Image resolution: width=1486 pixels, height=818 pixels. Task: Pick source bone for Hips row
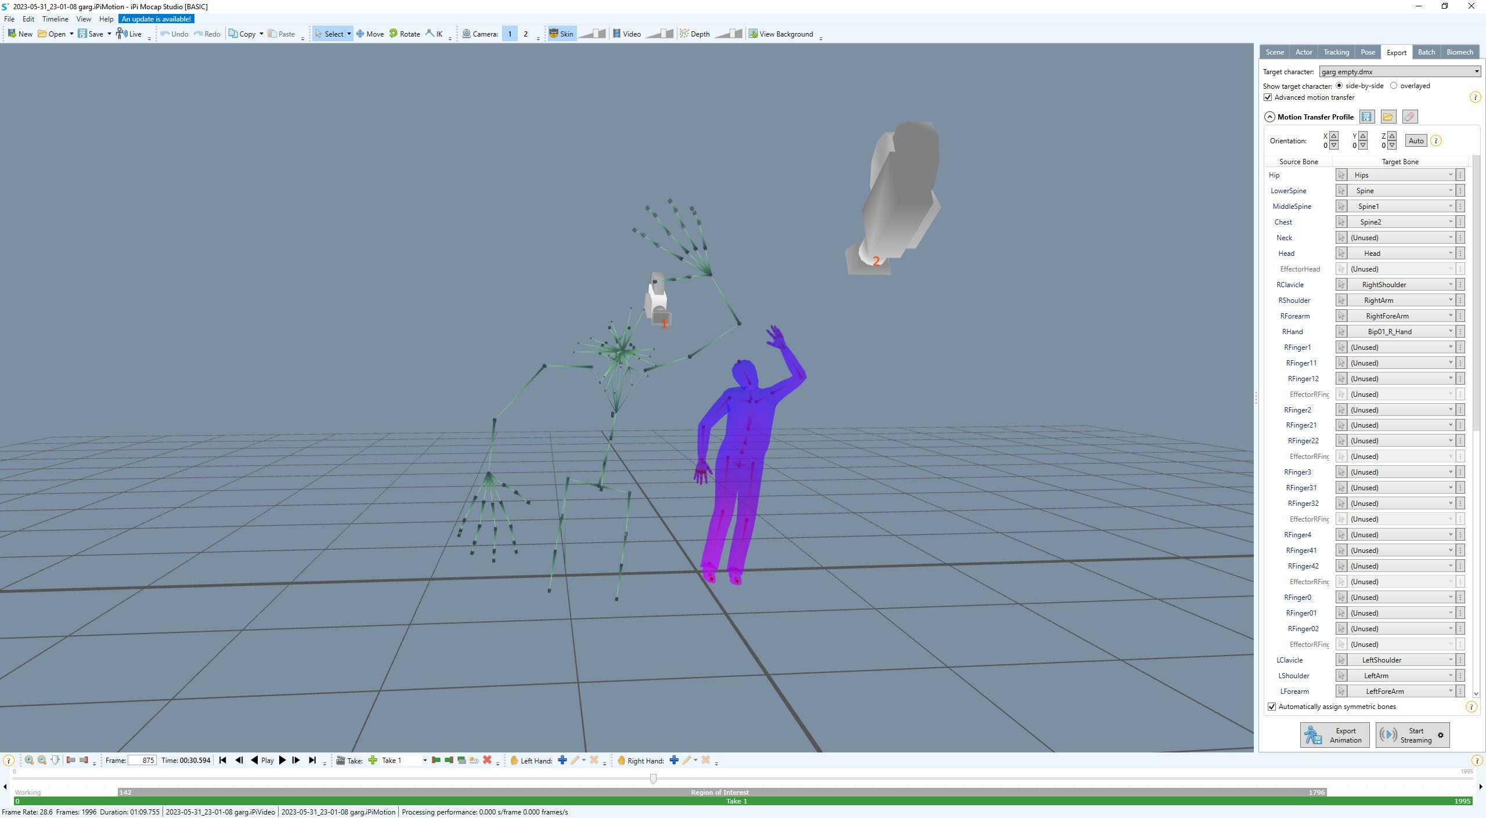pos(1341,175)
